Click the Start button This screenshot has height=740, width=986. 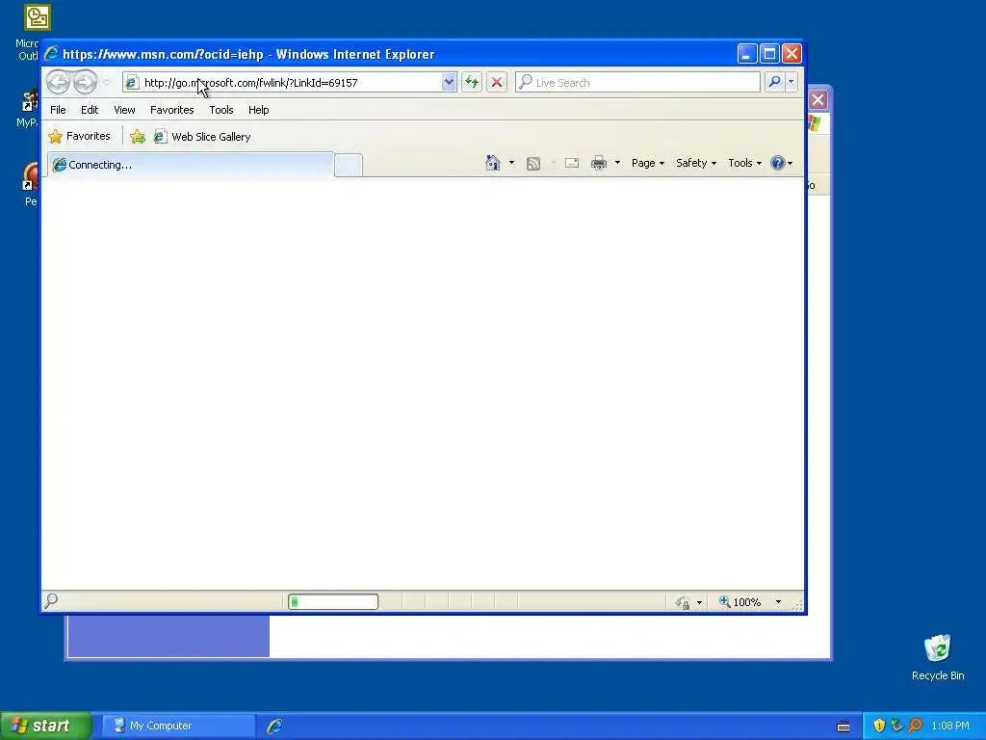(x=45, y=726)
